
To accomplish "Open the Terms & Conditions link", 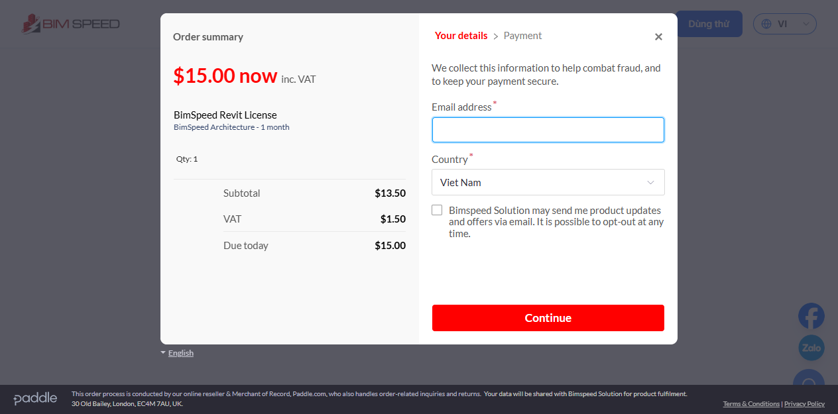I will [x=751, y=404].
